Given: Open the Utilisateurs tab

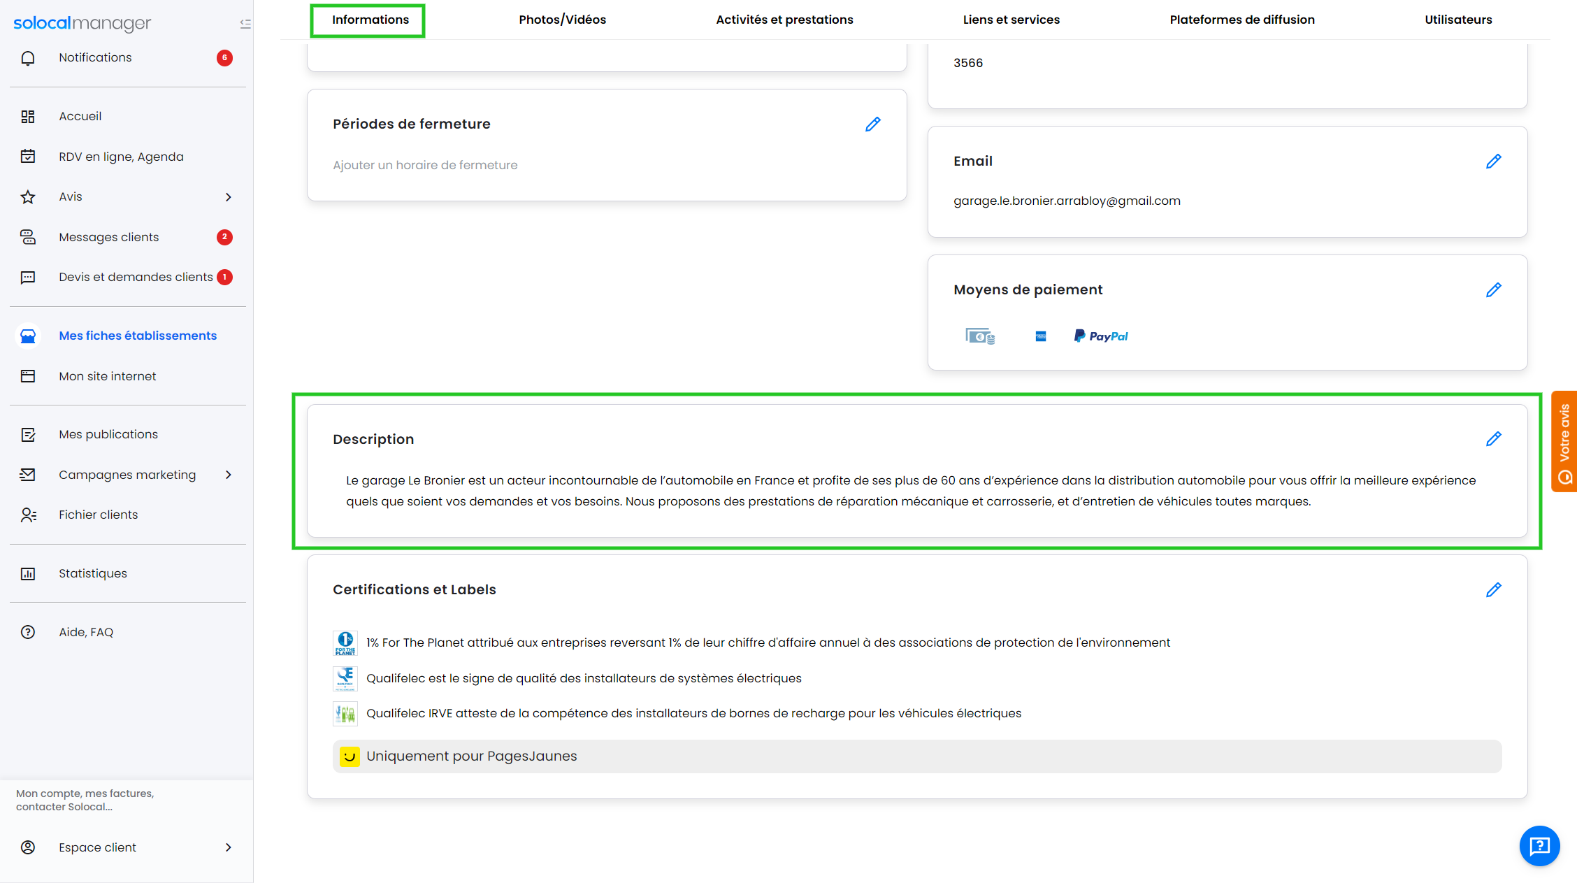Looking at the screenshot, I should tap(1458, 20).
